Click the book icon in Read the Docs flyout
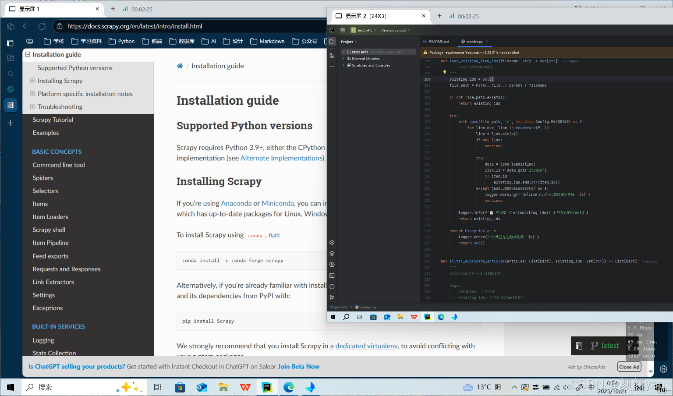This screenshot has width=673, height=396. click(x=579, y=346)
